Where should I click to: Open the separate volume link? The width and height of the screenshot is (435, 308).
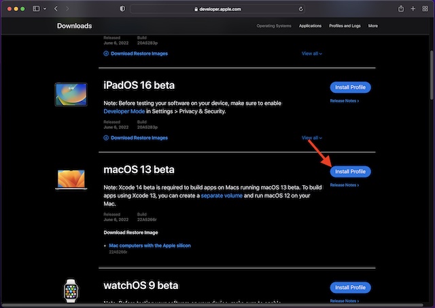tap(222, 195)
